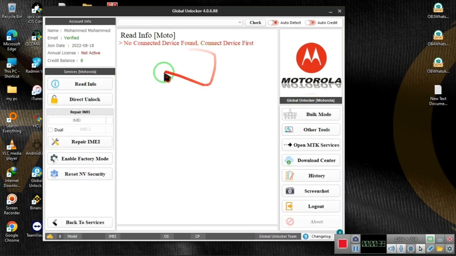Click the Reset NV Security button
The height and width of the screenshot is (256, 456).
[80, 174]
